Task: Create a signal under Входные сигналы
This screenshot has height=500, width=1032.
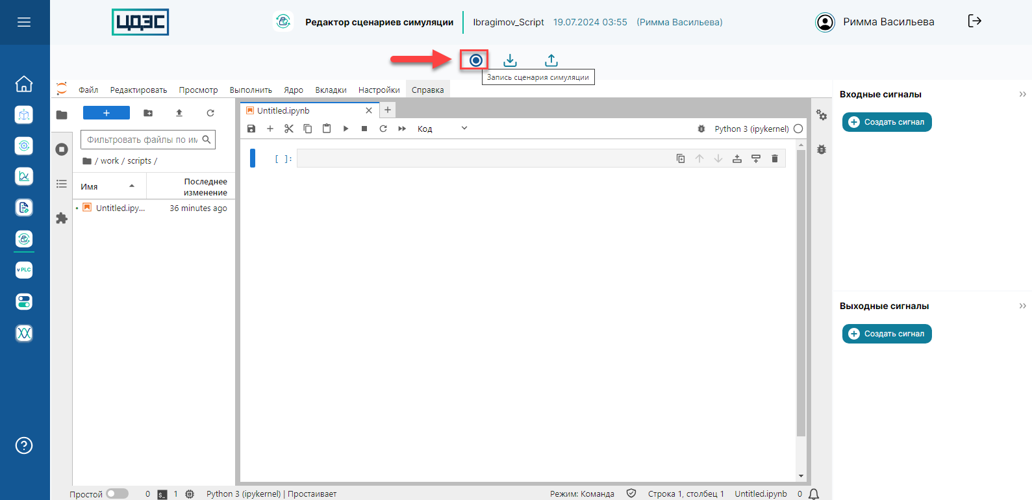Action: [x=887, y=122]
